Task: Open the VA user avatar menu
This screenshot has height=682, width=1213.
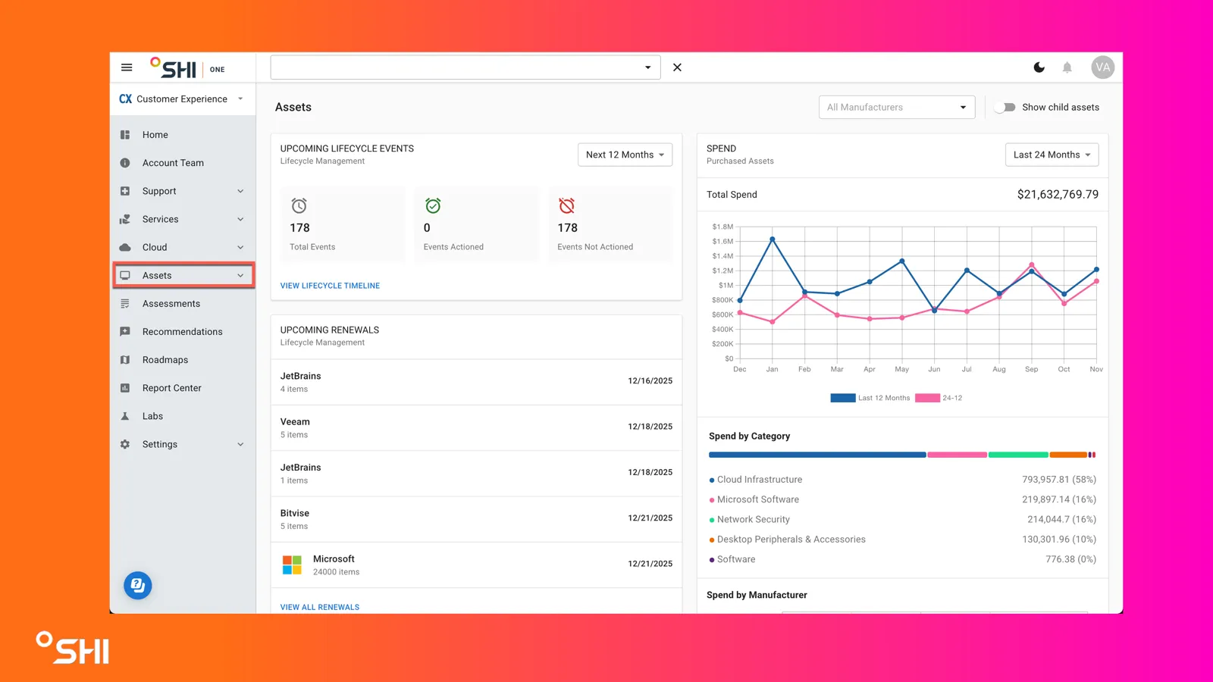Action: tap(1102, 67)
